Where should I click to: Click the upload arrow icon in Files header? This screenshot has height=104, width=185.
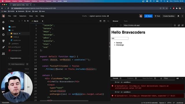click(22, 21)
